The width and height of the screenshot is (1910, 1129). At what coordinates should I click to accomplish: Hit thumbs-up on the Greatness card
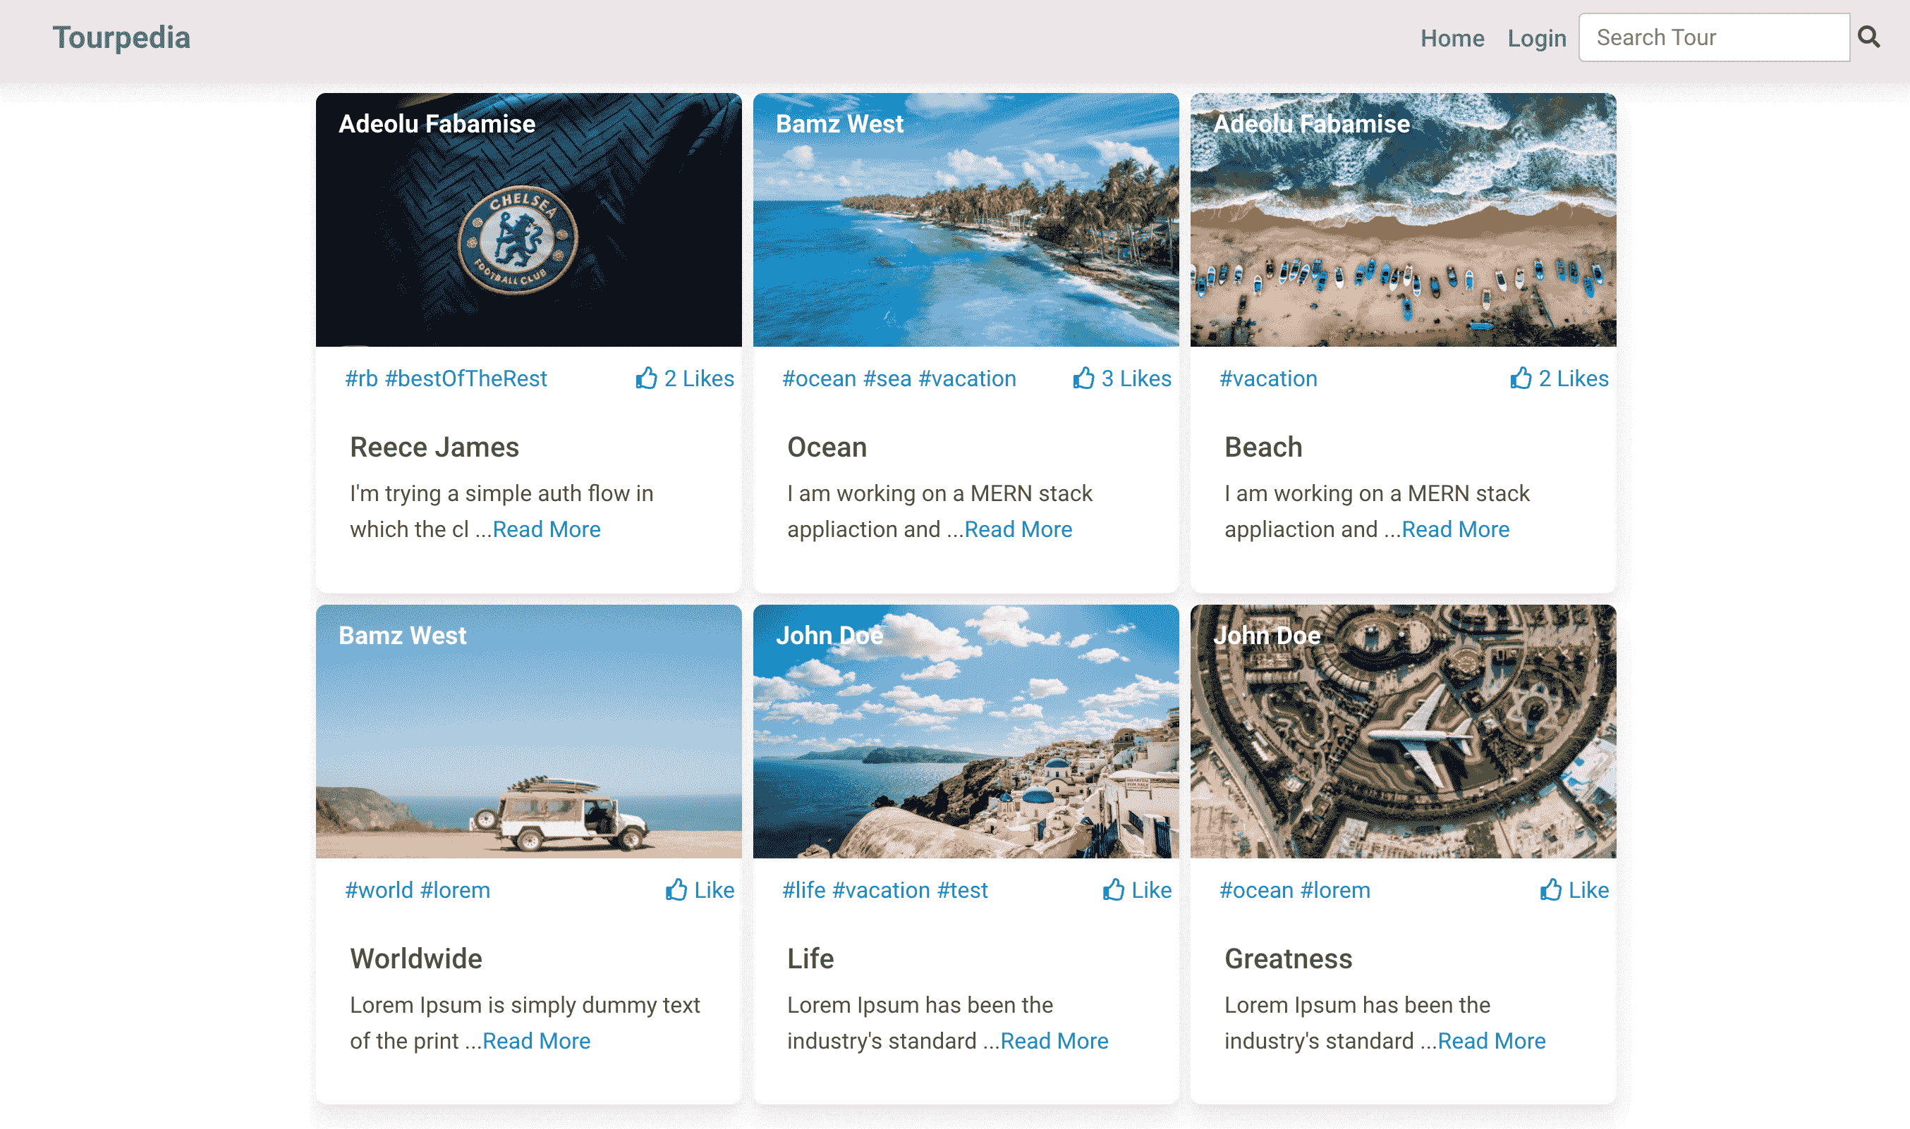[x=1574, y=889]
